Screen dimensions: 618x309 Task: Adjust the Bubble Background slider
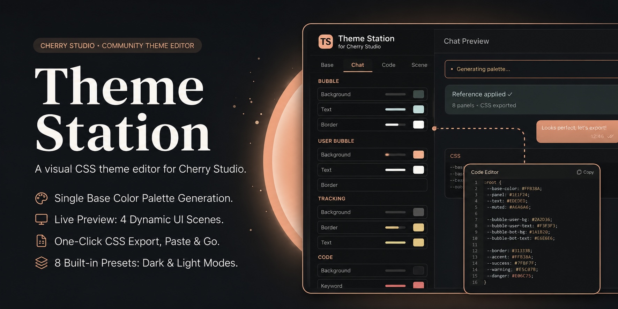[395, 94]
